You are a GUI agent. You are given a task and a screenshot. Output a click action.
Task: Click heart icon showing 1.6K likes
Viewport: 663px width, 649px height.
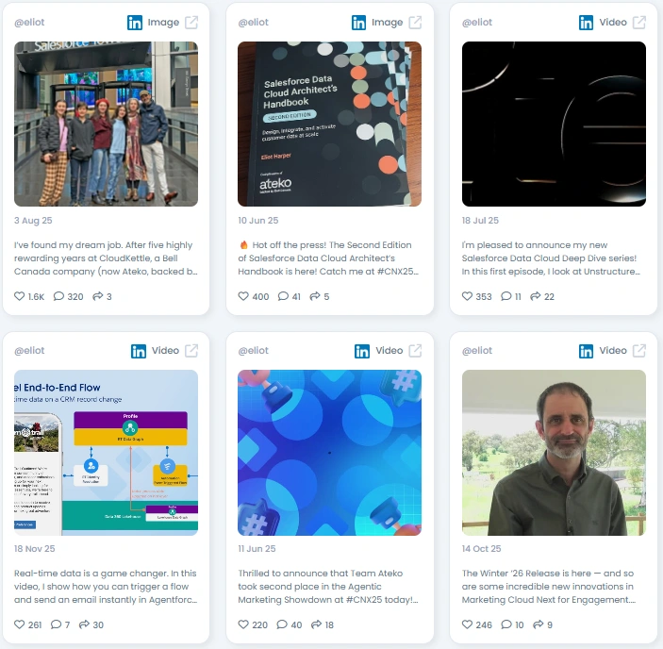pyautogui.click(x=20, y=296)
